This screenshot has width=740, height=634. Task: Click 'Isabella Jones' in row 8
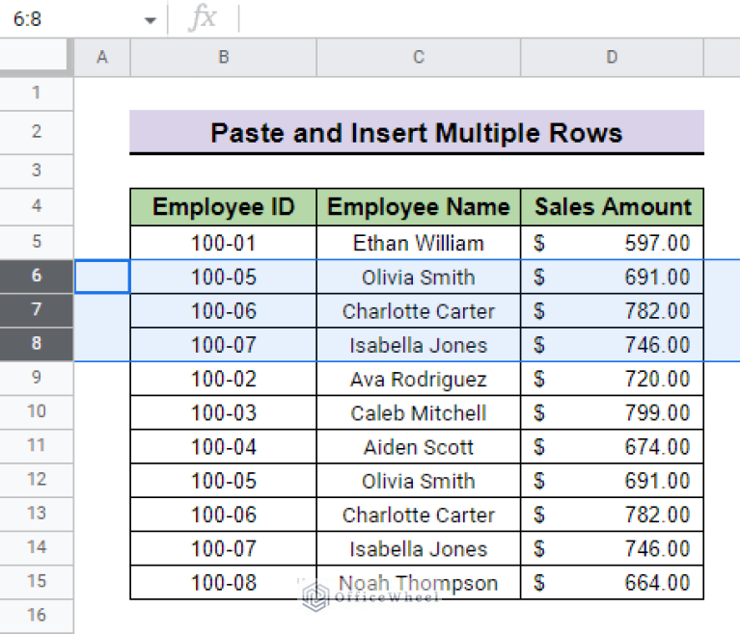pos(419,345)
